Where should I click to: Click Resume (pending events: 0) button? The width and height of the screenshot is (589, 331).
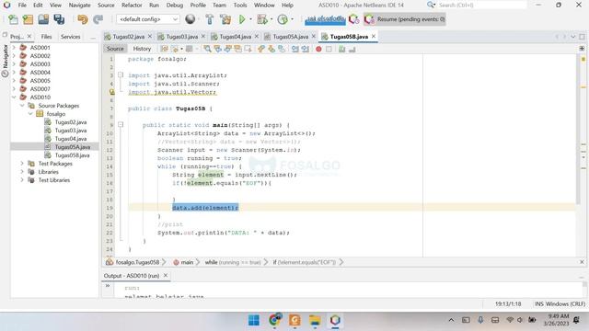pos(405,19)
